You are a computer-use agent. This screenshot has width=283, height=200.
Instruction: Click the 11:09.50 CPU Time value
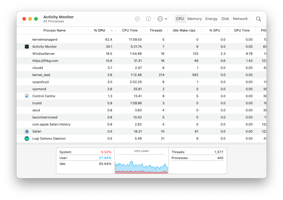click(135, 39)
